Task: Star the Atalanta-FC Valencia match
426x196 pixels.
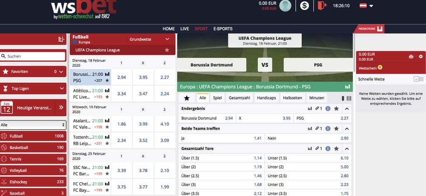Action: click(107, 127)
